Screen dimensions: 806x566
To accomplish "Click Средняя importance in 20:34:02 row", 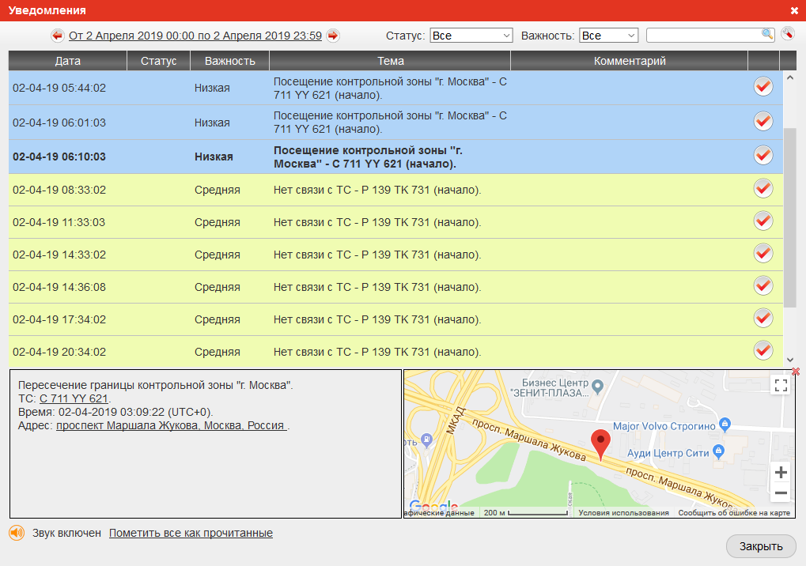I will click(217, 352).
